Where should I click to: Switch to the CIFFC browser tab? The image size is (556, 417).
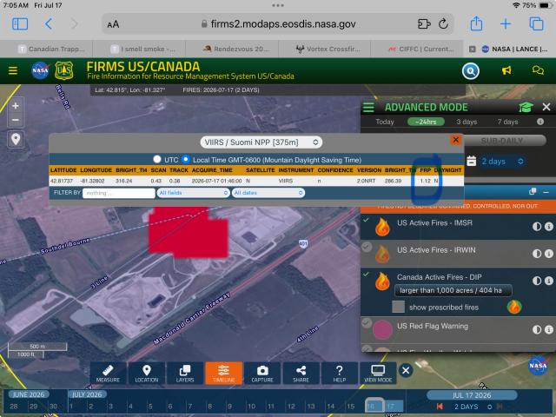point(420,49)
